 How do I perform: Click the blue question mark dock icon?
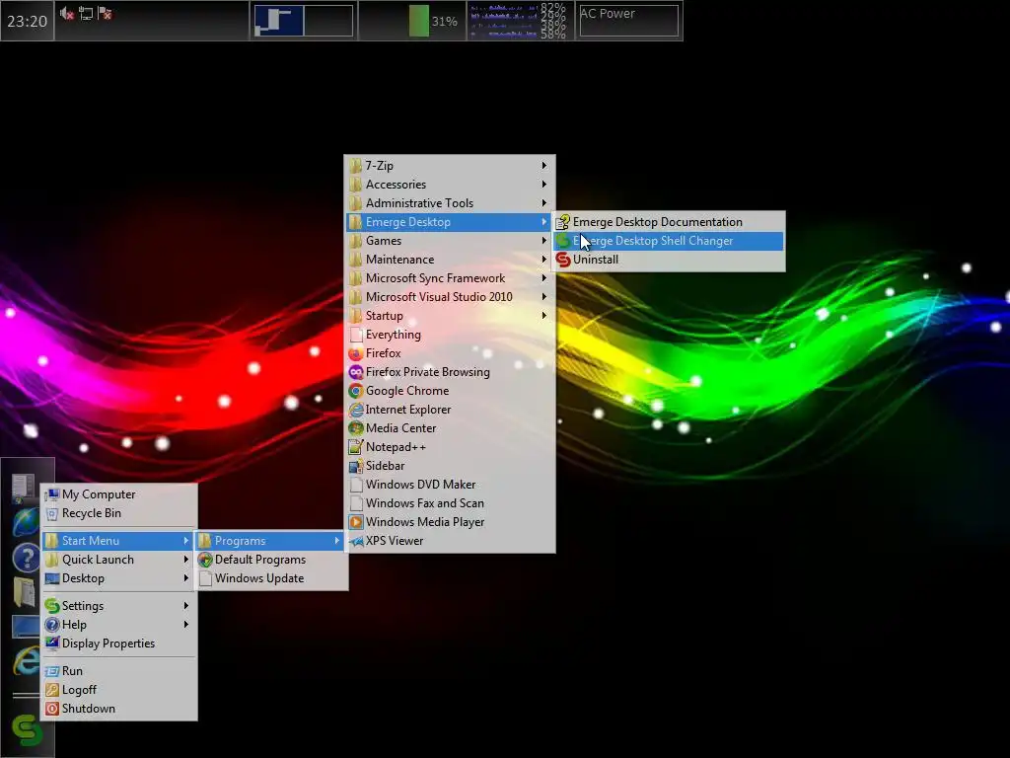[x=26, y=558]
